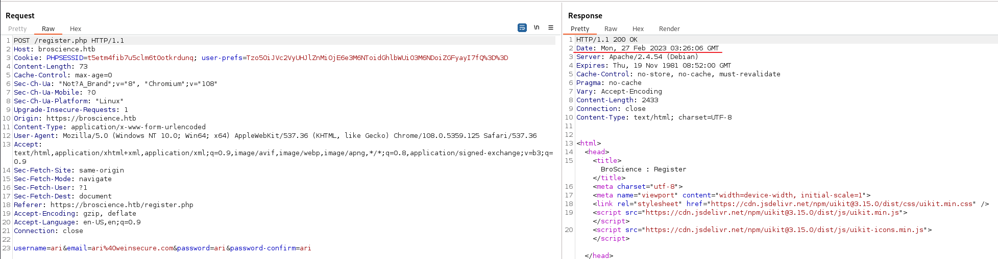Open the Request hamburger options menu
The height and width of the screenshot is (259, 998).
tap(551, 27)
